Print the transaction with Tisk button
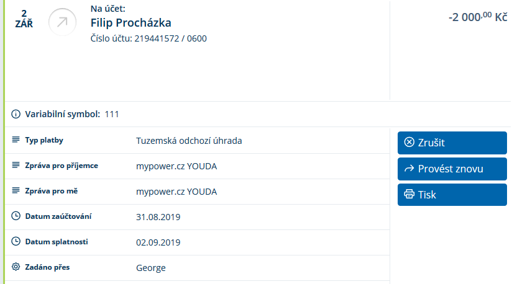512x284 pixels. 452,195
